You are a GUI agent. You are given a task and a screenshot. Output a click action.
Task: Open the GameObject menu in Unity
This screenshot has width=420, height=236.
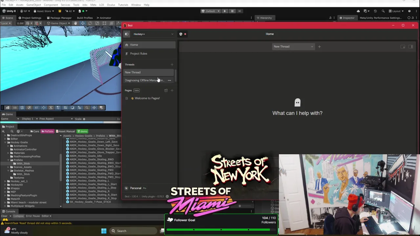tap(33, 5)
